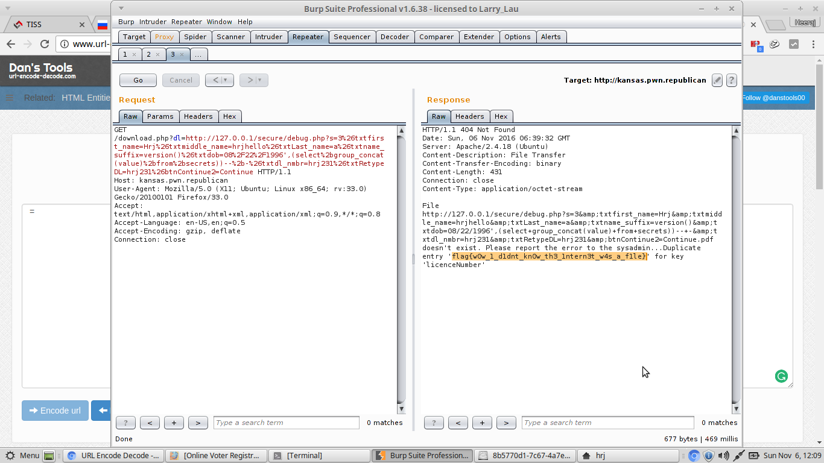
Task: Click the mask-shaped extension icon in Chrome
Action: coord(775,45)
